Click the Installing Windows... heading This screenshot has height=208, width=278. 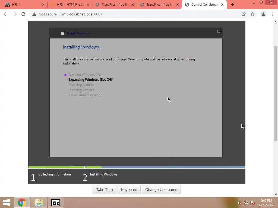(x=82, y=47)
